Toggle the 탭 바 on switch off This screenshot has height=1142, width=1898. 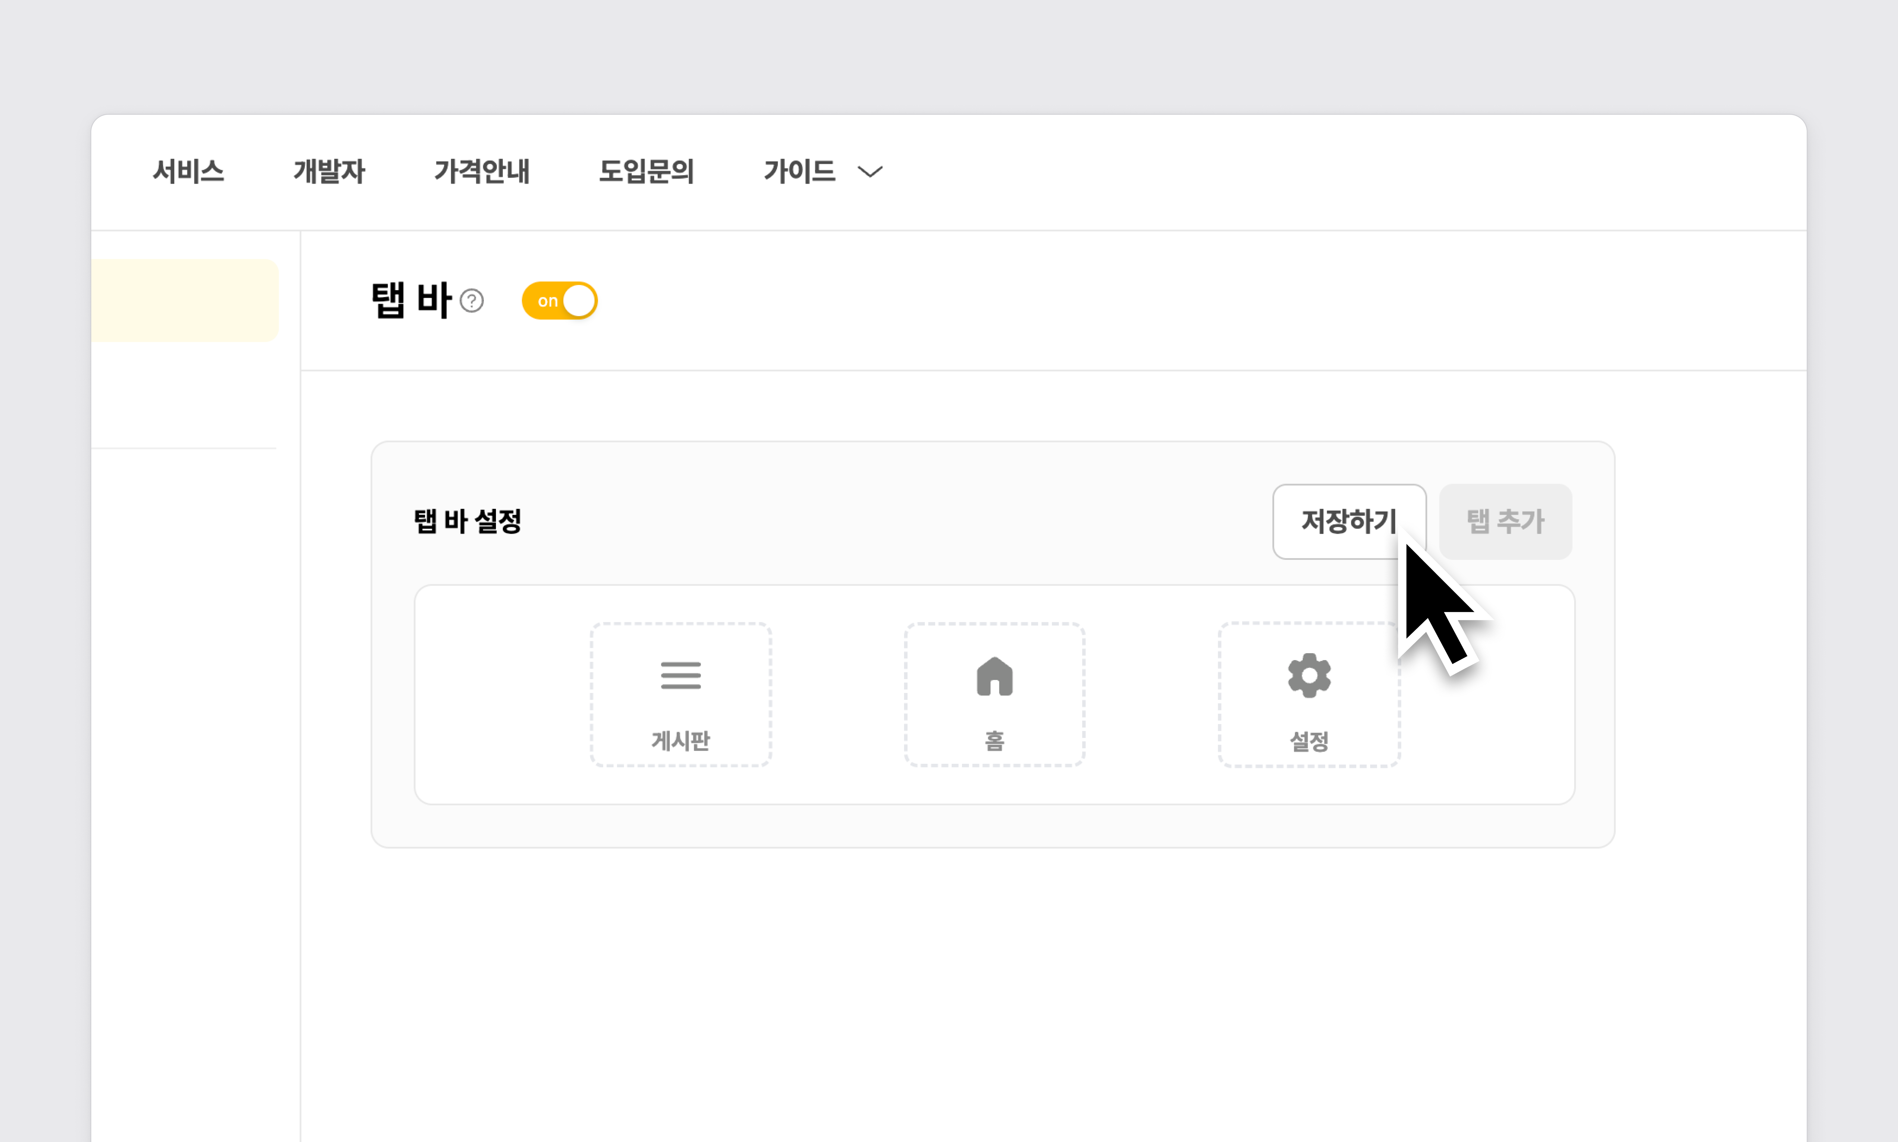click(x=559, y=301)
